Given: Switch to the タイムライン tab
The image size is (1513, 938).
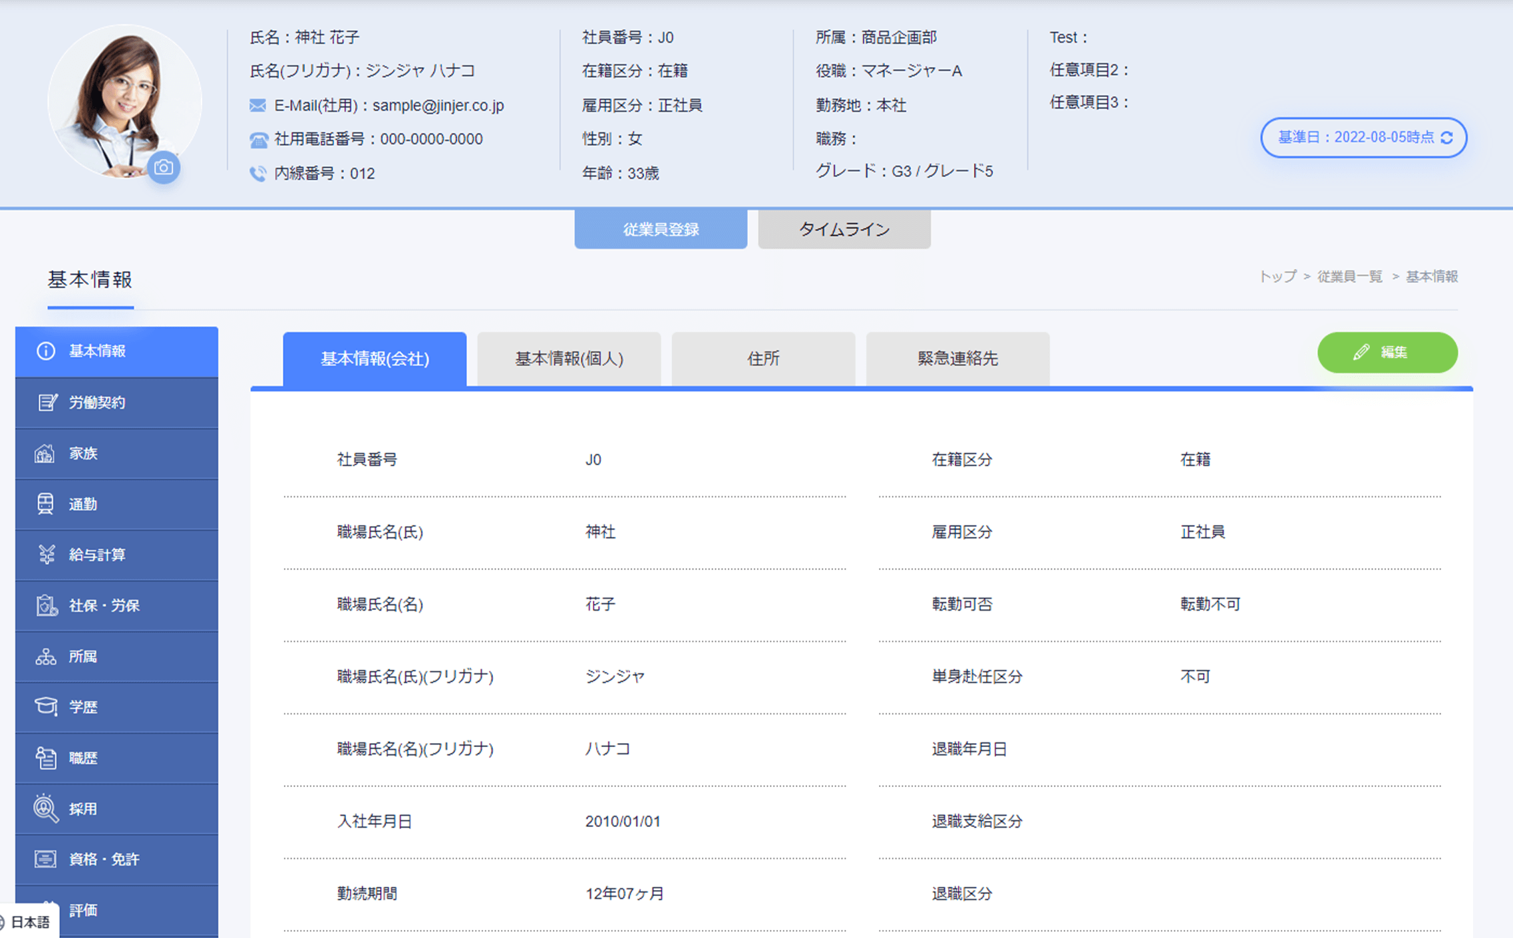Looking at the screenshot, I should 844,230.
